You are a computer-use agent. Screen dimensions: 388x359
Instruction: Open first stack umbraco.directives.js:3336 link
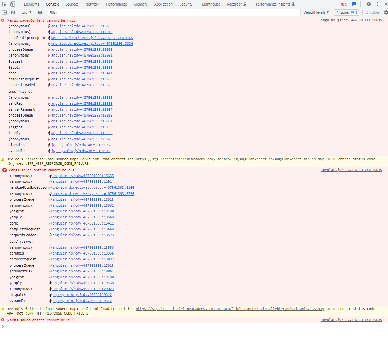[x=92, y=44]
